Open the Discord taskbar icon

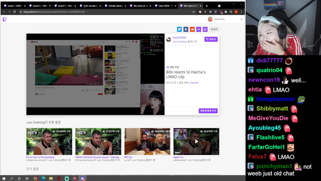coord(82,178)
